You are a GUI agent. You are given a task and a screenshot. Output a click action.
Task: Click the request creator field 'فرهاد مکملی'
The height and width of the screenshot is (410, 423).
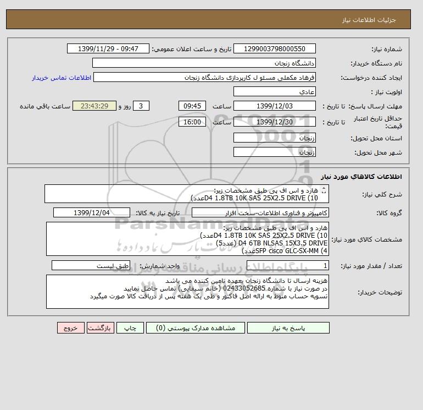click(x=204, y=77)
